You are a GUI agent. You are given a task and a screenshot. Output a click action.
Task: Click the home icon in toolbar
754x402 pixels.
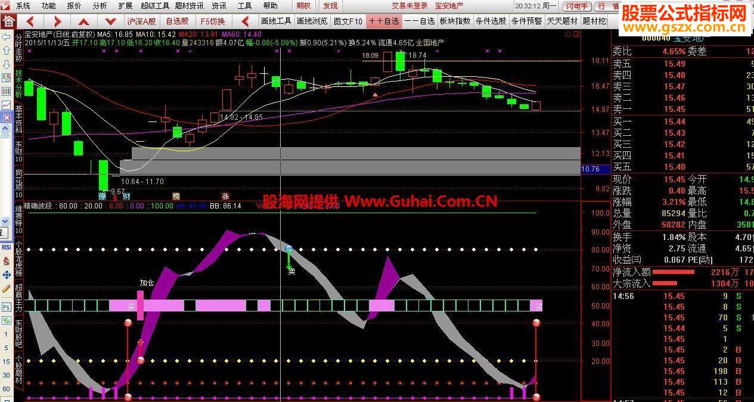pyautogui.click(x=8, y=21)
